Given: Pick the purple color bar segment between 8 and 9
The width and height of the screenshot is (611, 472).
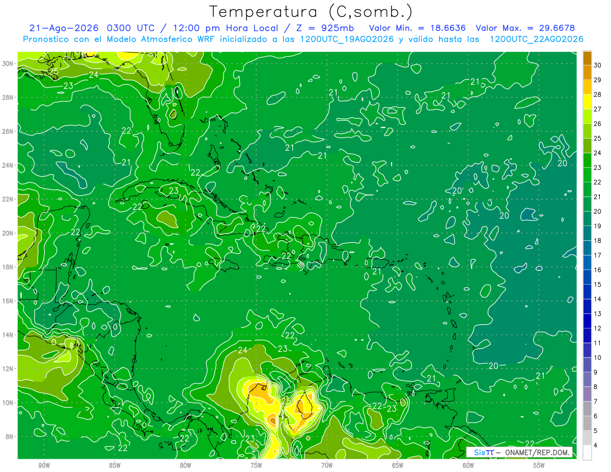Looking at the screenshot, I should (587, 379).
